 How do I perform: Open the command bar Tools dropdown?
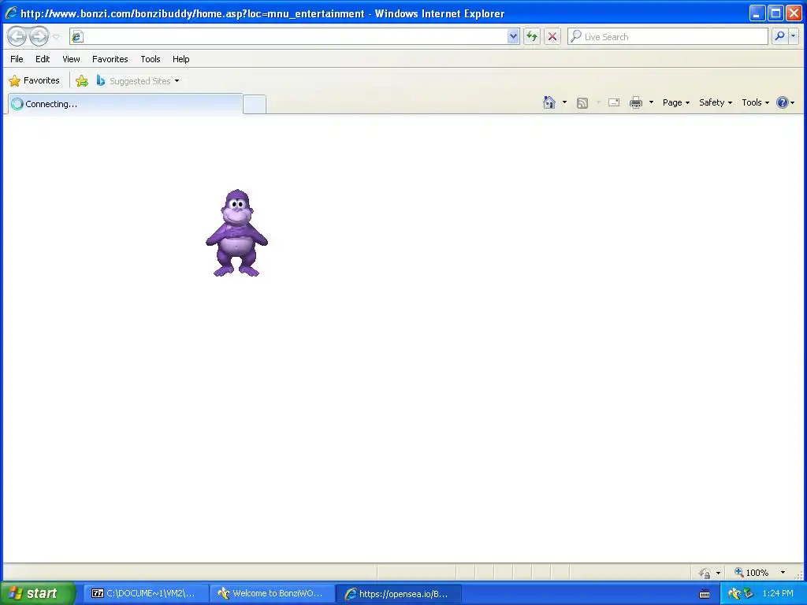pyautogui.click(x=755, y=102)
